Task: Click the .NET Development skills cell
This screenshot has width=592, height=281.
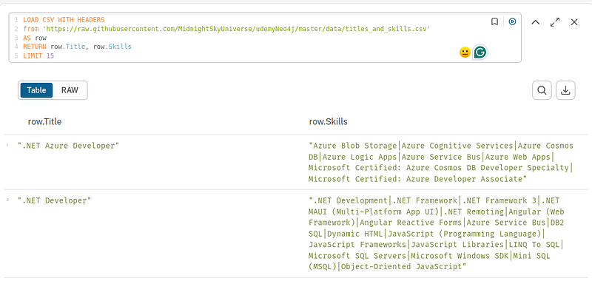Action: click(437, 234)
